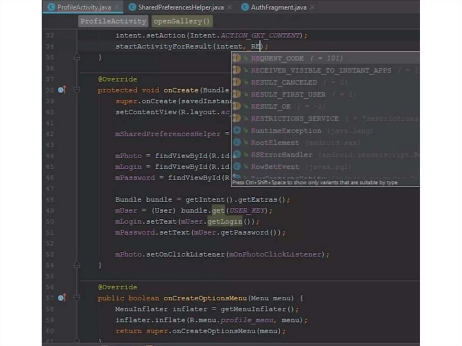Click the ProfileActivity breadcrumb
The height and width of the screenshot is (346, 462).
pos(113,21)
